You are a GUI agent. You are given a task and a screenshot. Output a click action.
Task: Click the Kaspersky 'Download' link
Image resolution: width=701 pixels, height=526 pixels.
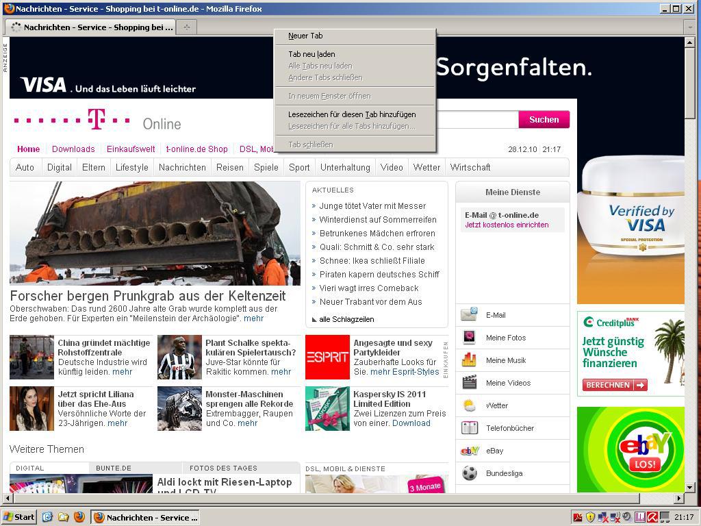point(411,423)
